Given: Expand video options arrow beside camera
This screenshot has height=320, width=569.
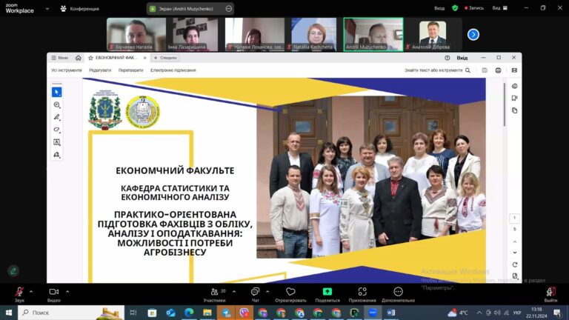Looking at the screenshot, I should (67, 291).
